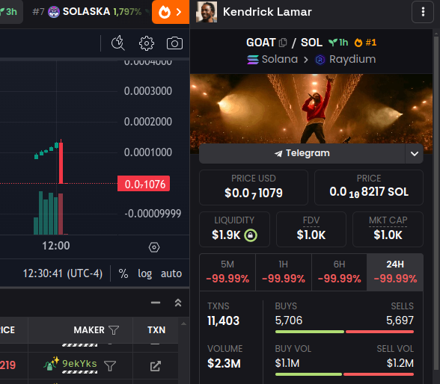Click the Raydium DEX name link
This screenshot has width=440, height=384.
352,59
